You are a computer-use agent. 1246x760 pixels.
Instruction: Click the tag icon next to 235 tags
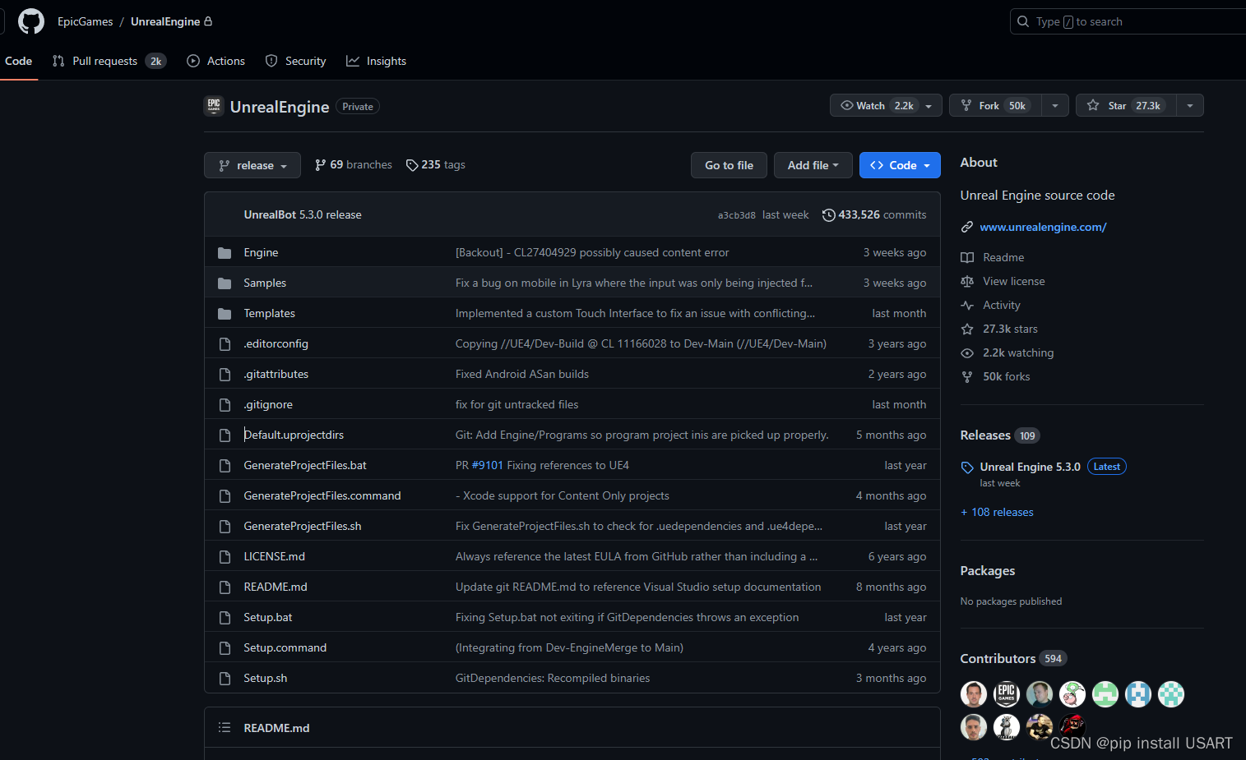pyautogui.click(x=412, y=165)
